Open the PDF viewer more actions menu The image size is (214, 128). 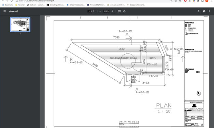pos(209,11)
